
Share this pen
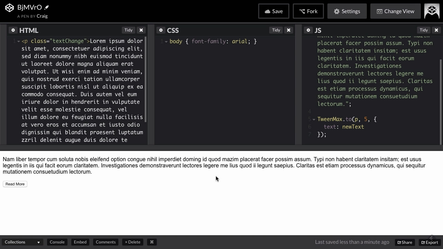click(x=405, y=242)
